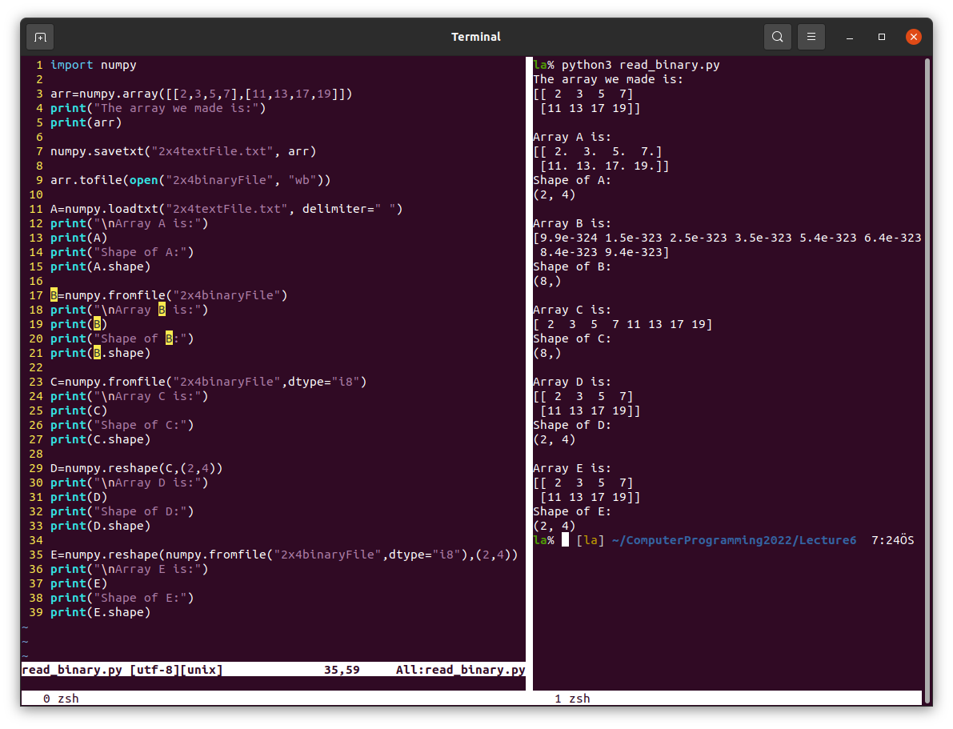Viewport: 953px width, 729px height.
Task: Place cursor on "import numpy" line
Action: [93, 65]
